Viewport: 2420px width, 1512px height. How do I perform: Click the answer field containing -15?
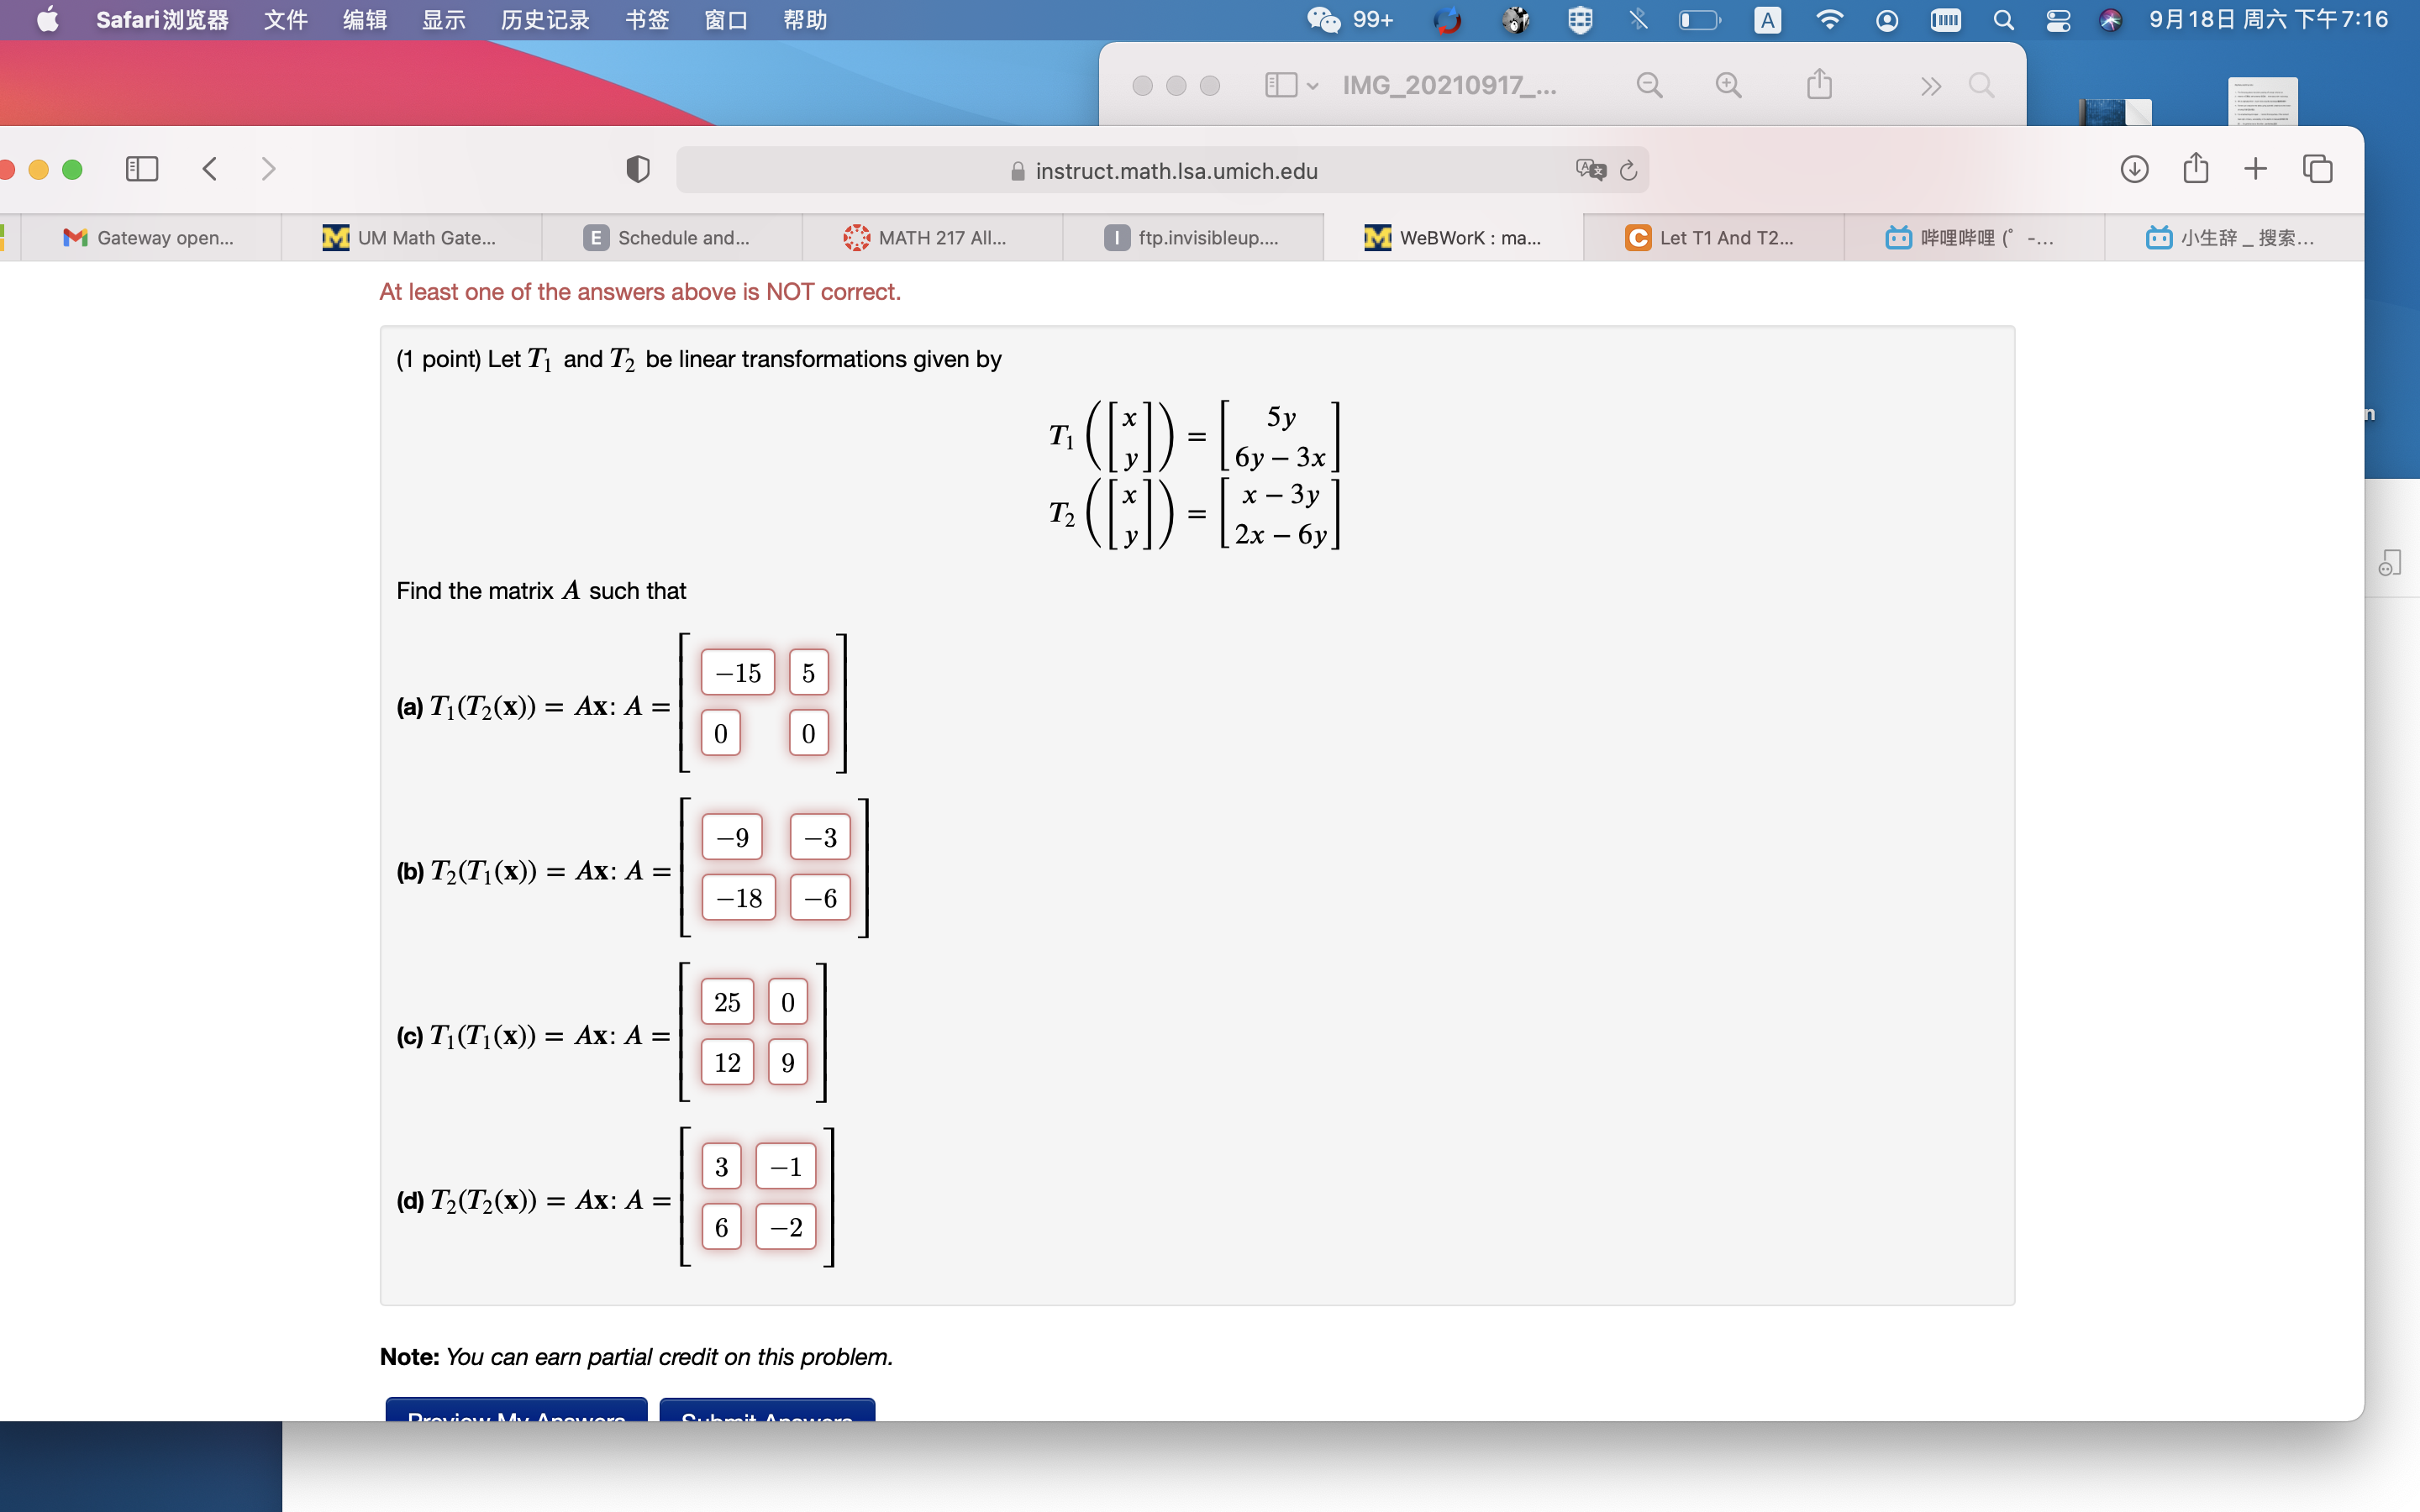737,671
